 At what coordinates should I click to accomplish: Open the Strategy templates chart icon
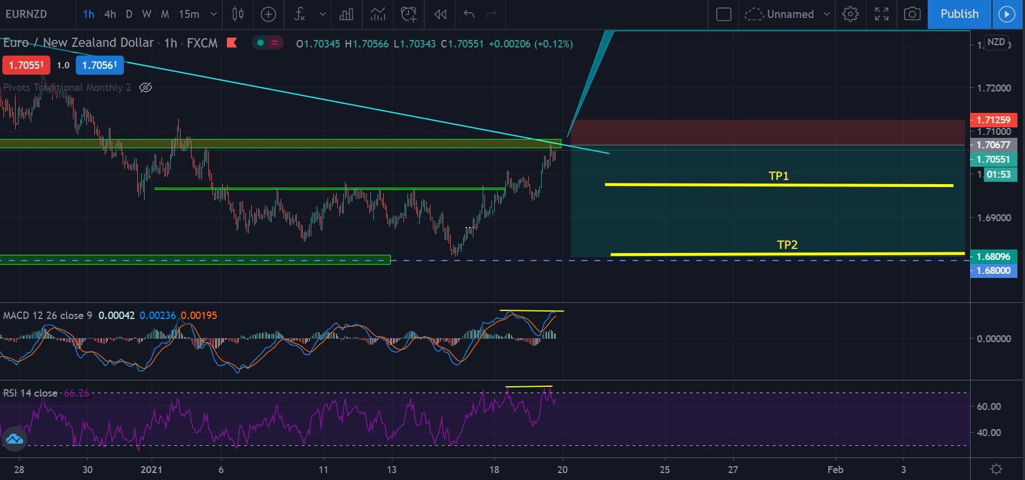(378, 14)
